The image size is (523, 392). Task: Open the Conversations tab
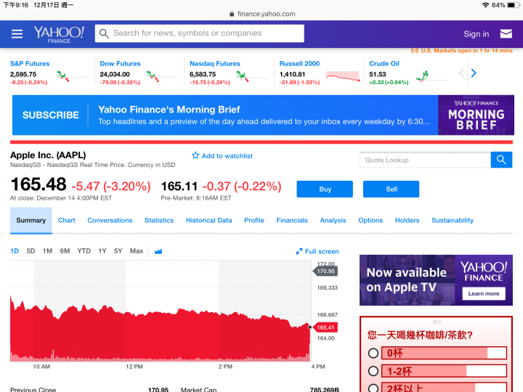pos(110,221)
